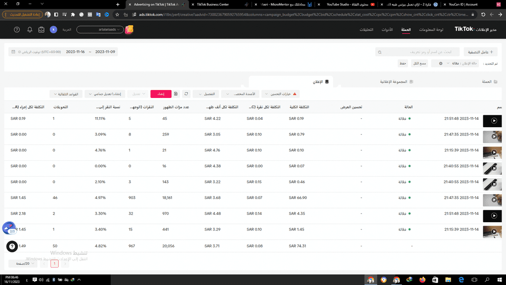Switch to TikTok Business Center browser tab
Viewport: 506px width, 285px height.
point(220,4)
